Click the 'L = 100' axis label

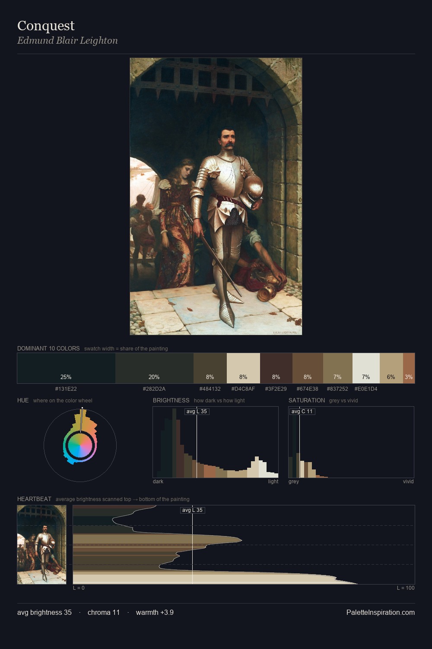point(406,588)
